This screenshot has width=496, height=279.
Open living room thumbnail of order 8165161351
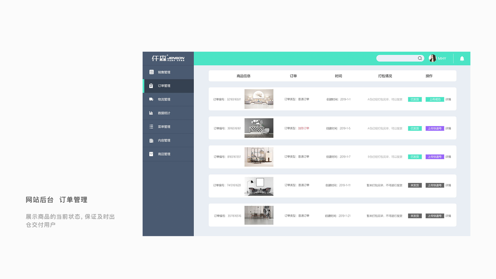[259, 157]
